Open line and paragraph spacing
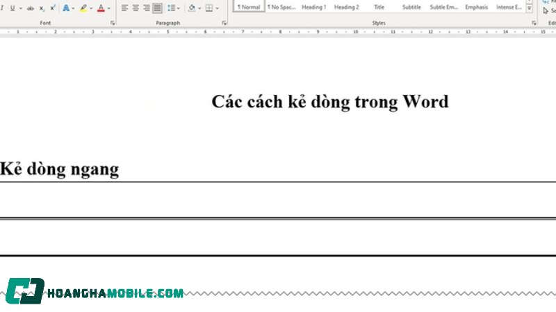The width and height of the screenshot is (556, 312). 171,8
